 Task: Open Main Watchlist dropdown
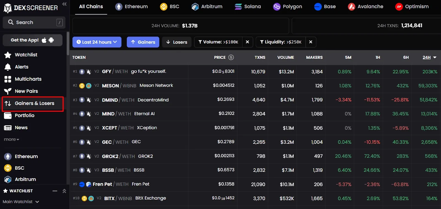pos(21,202)
